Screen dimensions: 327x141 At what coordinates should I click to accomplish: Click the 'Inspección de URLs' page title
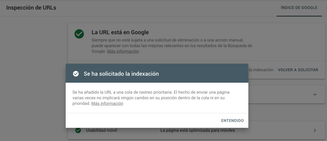[x=31, y=8]
